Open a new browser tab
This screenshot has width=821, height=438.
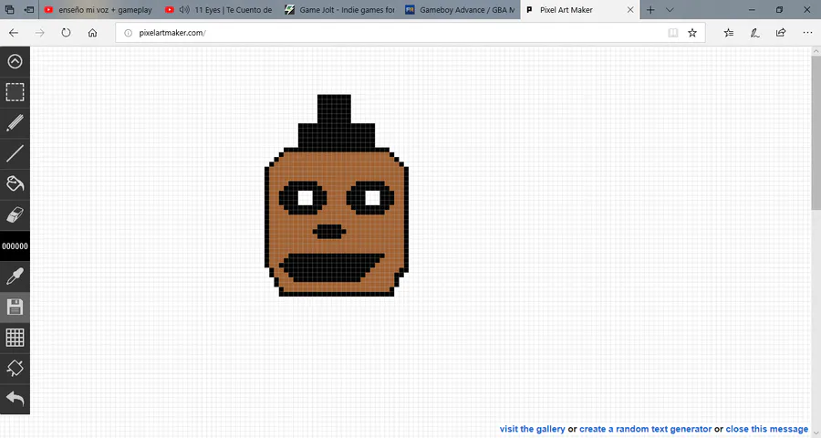click(x=650, y=9)
